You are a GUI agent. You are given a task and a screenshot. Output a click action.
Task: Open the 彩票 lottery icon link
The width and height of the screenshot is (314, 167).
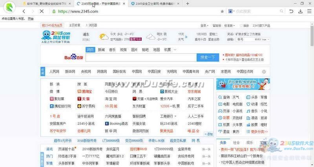click(x=220, y=118)
